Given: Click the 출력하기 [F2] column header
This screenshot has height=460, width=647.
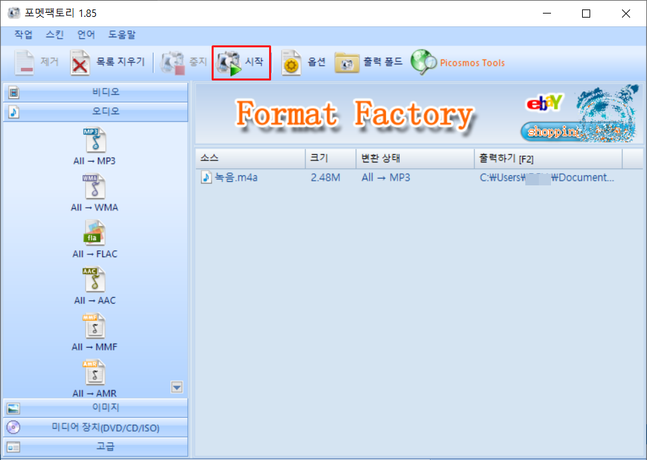Looking at the screenshot, I should coord(548,158).
